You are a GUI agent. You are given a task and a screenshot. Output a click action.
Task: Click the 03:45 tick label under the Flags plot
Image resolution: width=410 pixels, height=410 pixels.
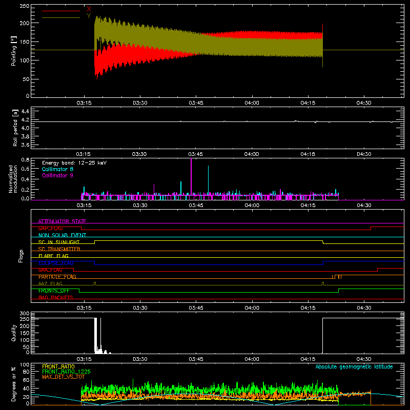(196, 308)
